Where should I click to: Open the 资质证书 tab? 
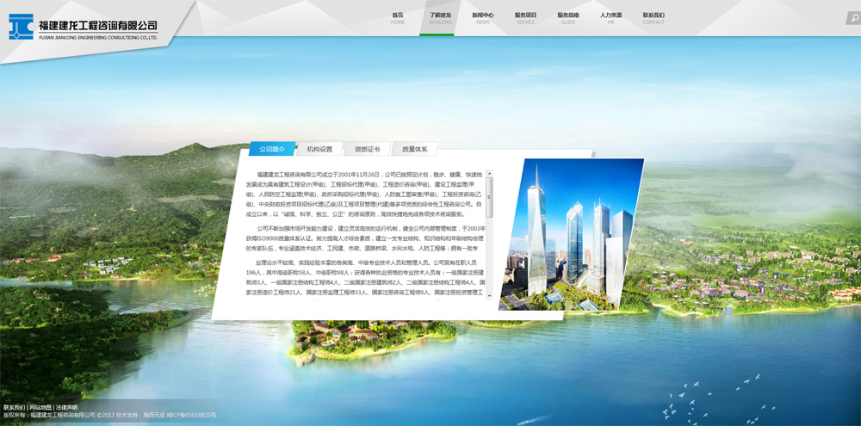367,149
